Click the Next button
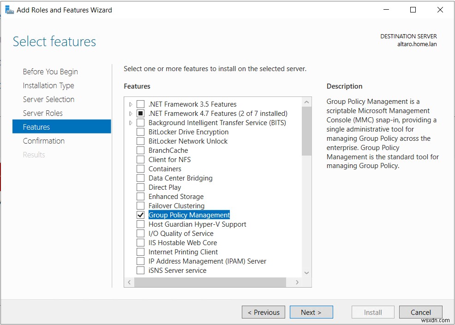 pyautogui.click(x=311, y=312)
